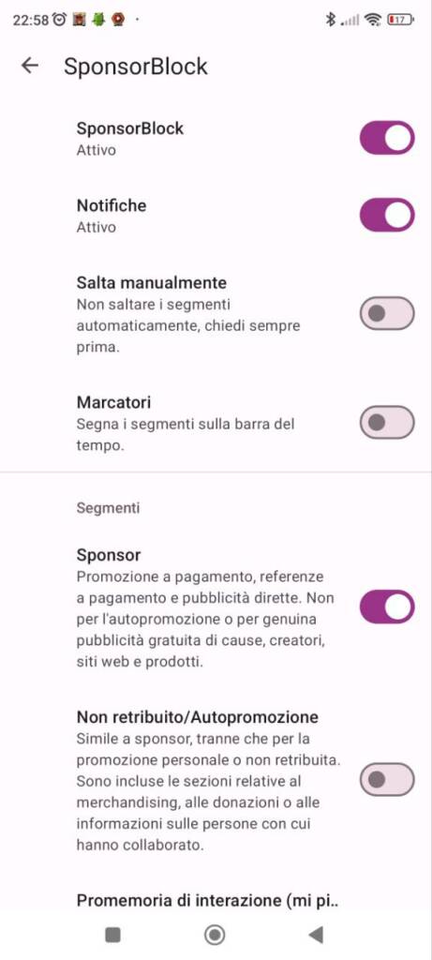
Task: Tap the Salta manualmente setting label
Action: tap(152, 282)
